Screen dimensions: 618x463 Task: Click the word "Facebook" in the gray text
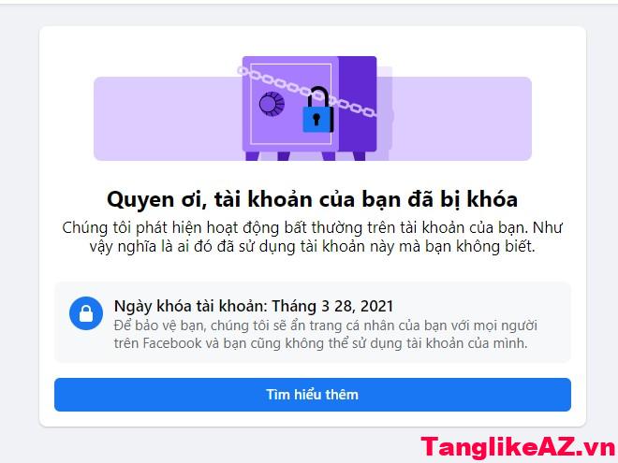[172, 343]
